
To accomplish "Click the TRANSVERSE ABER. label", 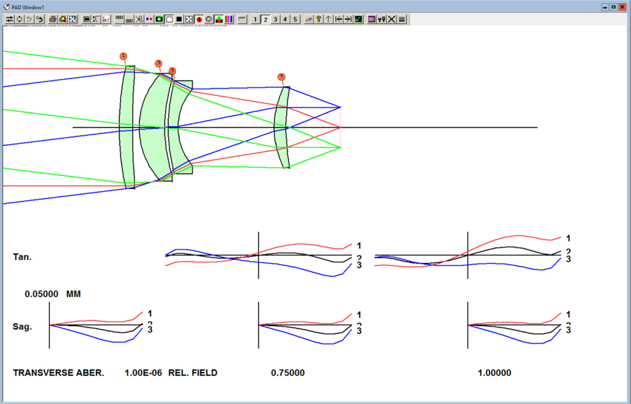I will click(58, 373).
